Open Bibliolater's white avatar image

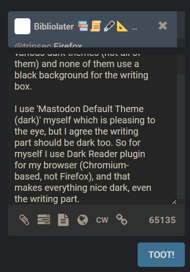coord(22,26)
